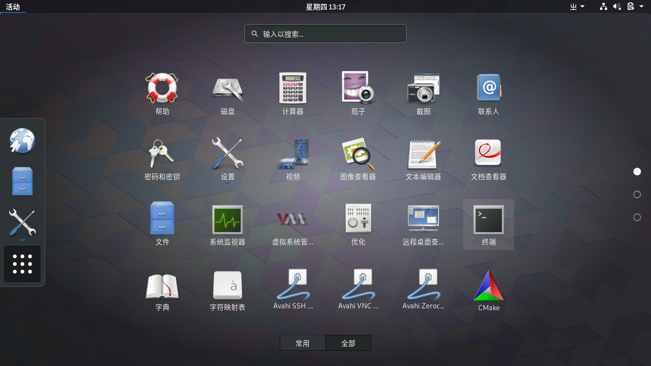Screen dimensions: 651x366
Task: Open the input method dropdown in top bar
Action: coord(577,7)
